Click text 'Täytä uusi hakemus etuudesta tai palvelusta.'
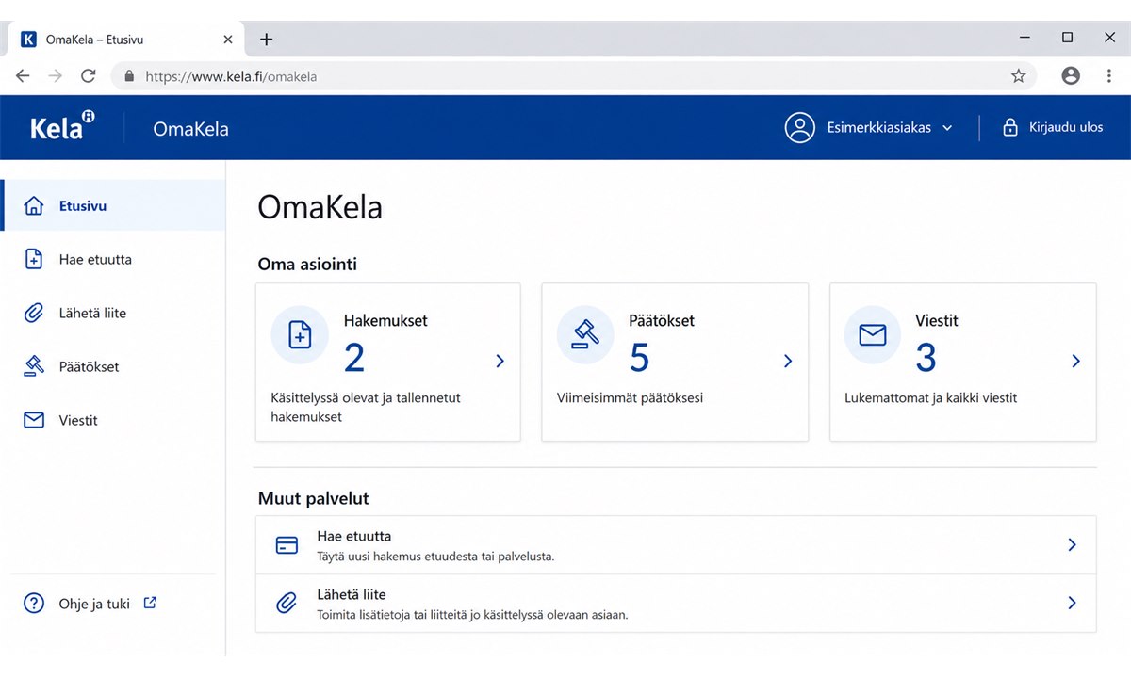 435,557
